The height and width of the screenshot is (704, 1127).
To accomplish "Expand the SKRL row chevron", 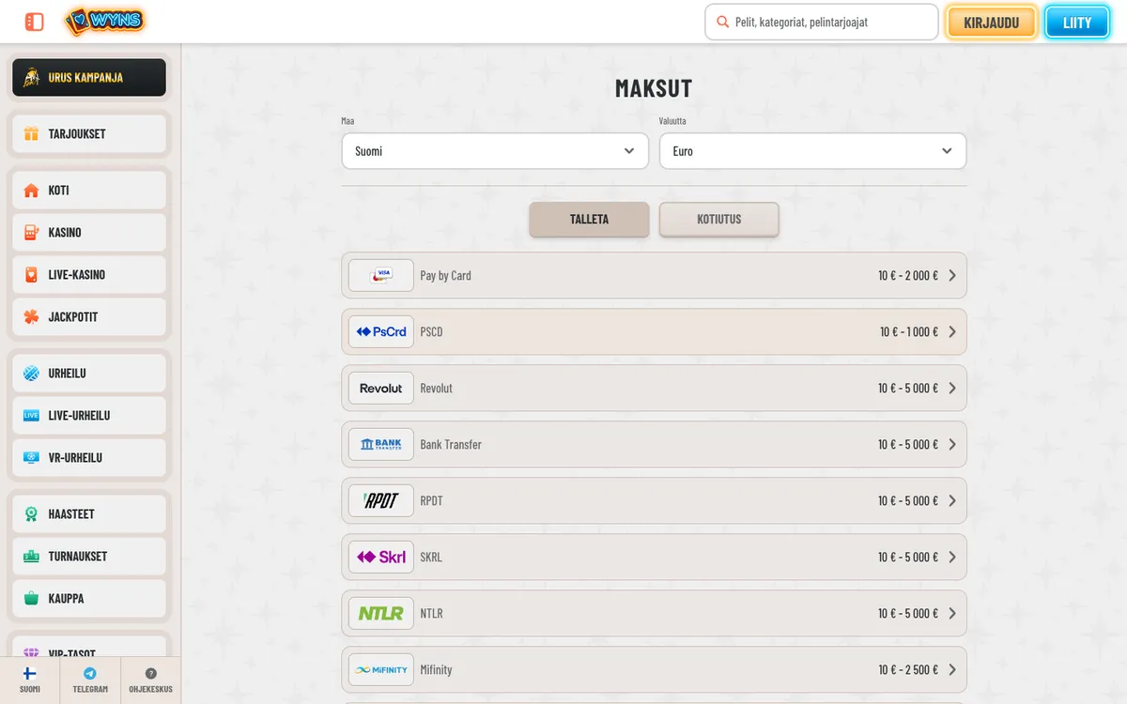I will tap(952, 557).
